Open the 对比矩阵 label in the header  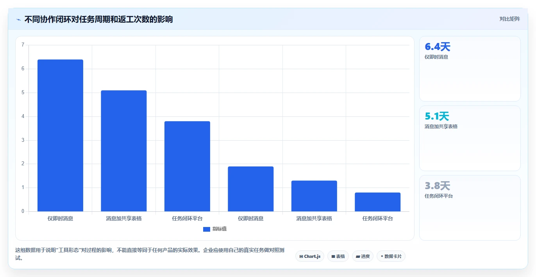(510, 19)
